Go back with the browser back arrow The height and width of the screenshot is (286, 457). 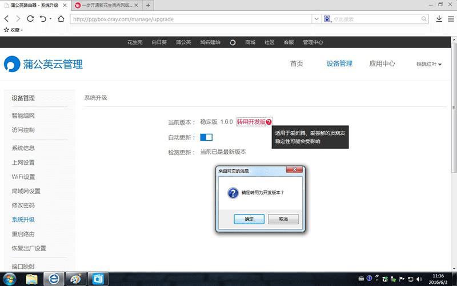click(x=7, y=19)
